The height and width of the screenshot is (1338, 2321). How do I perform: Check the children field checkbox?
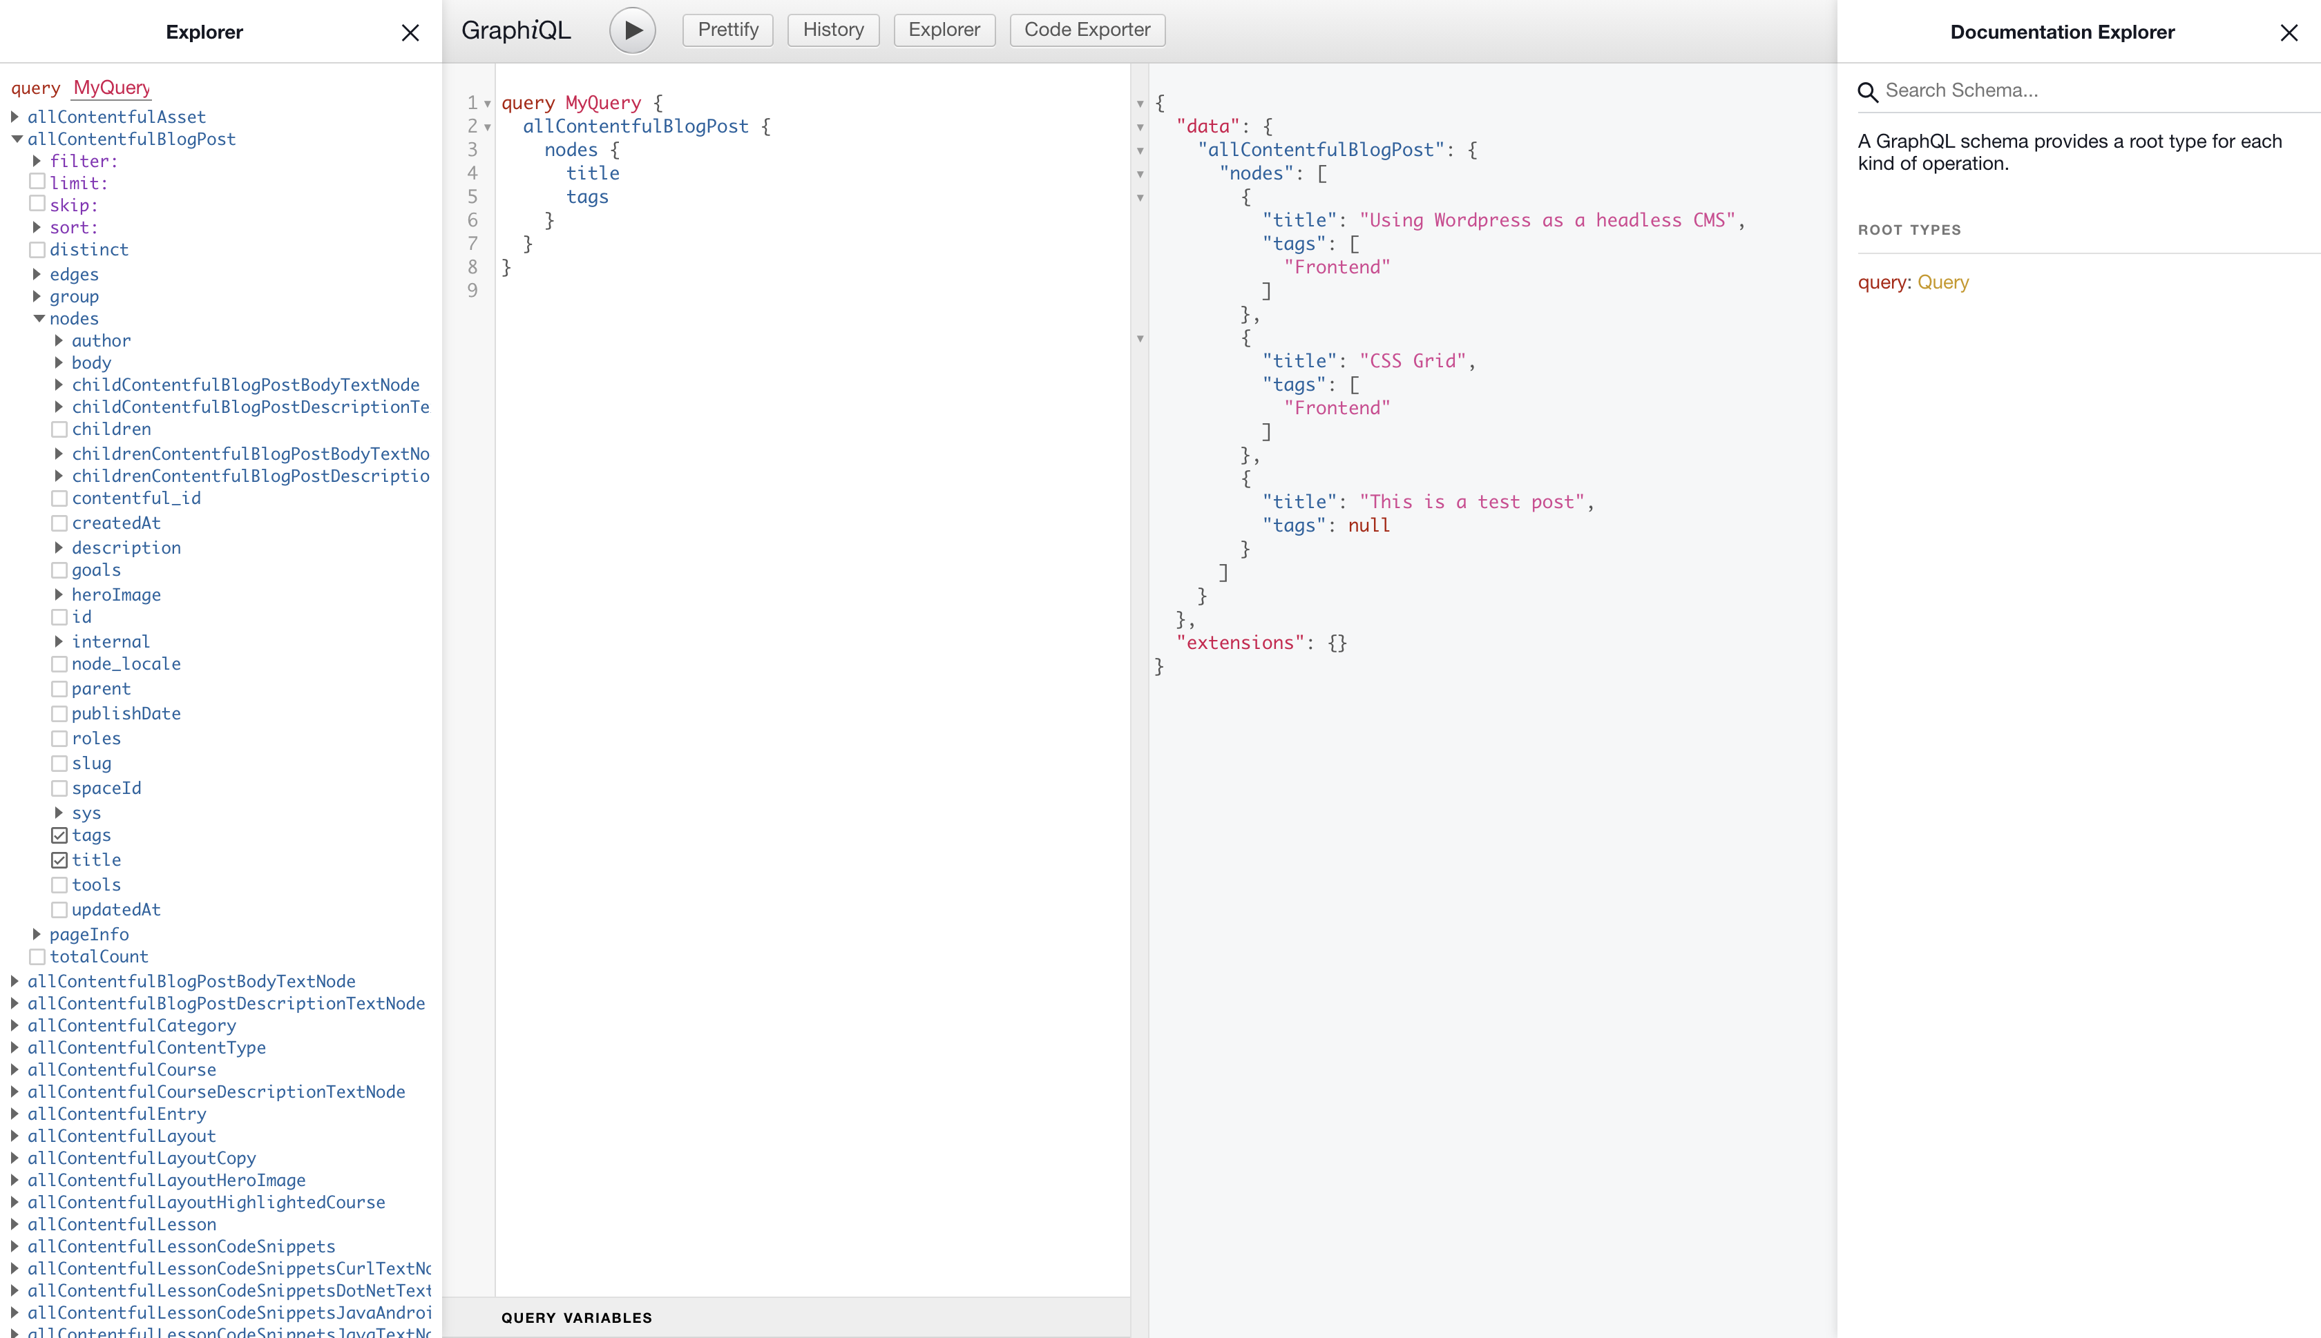click(59, 429)
